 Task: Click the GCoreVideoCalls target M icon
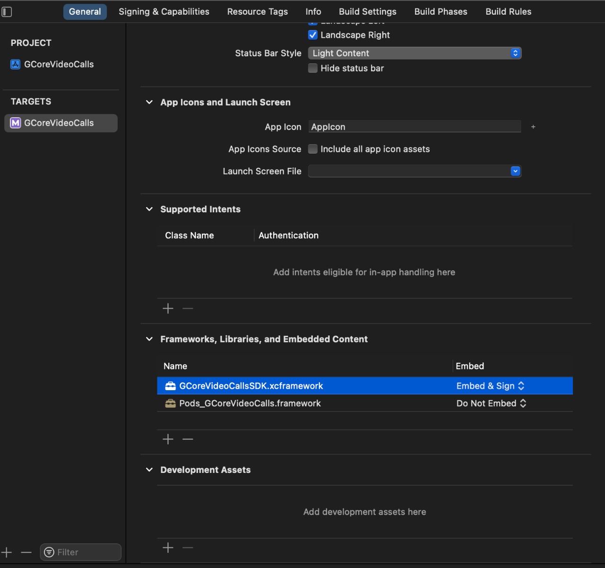[x=16, y=123]
